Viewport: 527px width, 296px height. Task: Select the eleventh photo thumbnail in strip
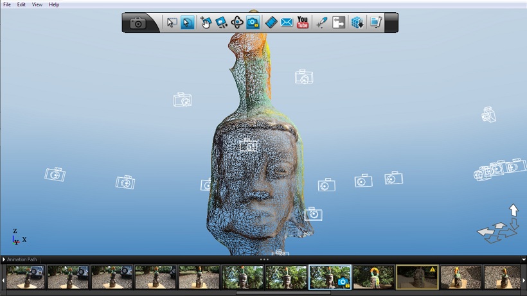[x=461, y=277]
